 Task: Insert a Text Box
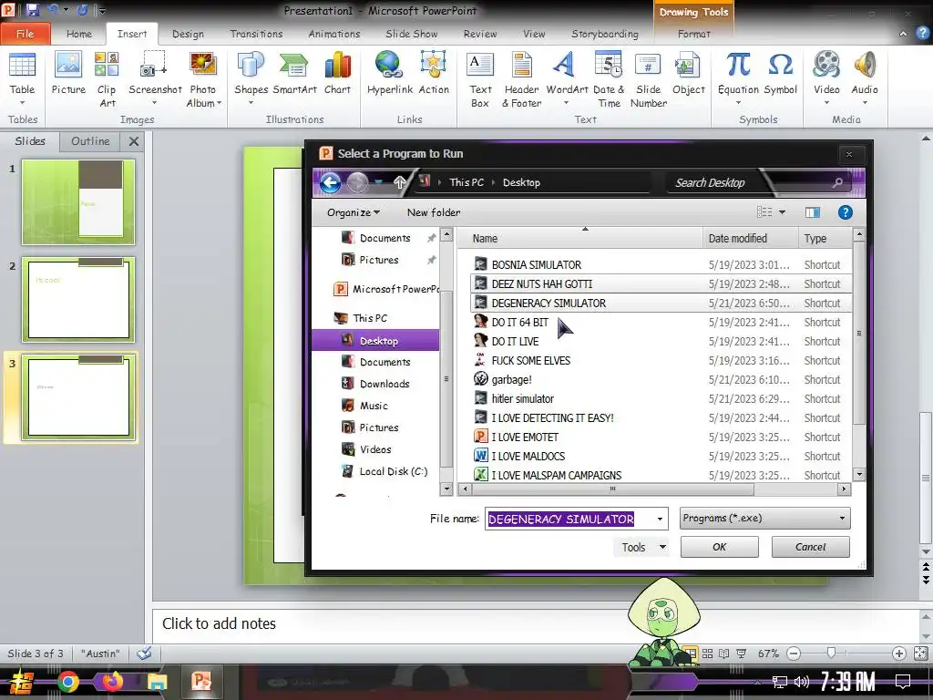tap(480, 79)
